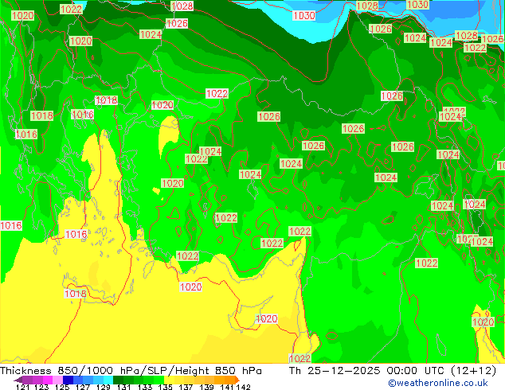Click the magenta swatch in the thickness legend

click(48, 380)
